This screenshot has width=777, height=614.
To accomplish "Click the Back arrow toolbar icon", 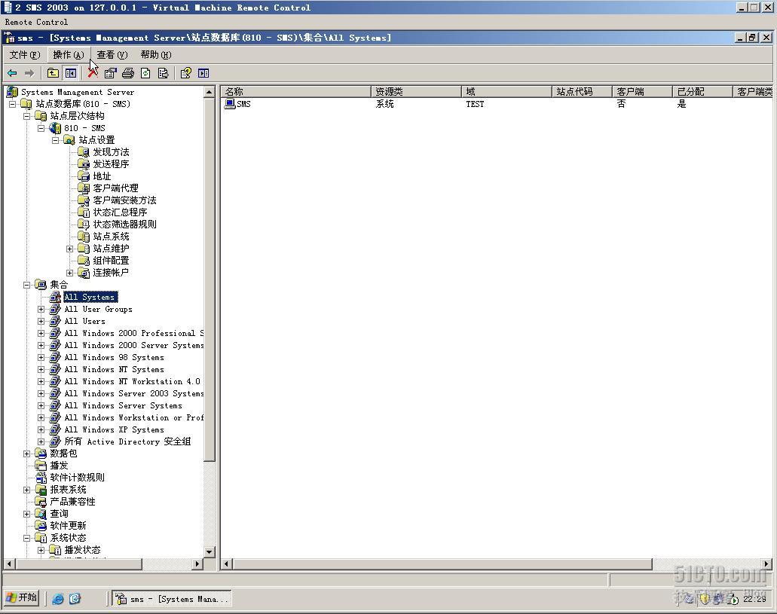I will pyautogui.click(x=12, y=73).
